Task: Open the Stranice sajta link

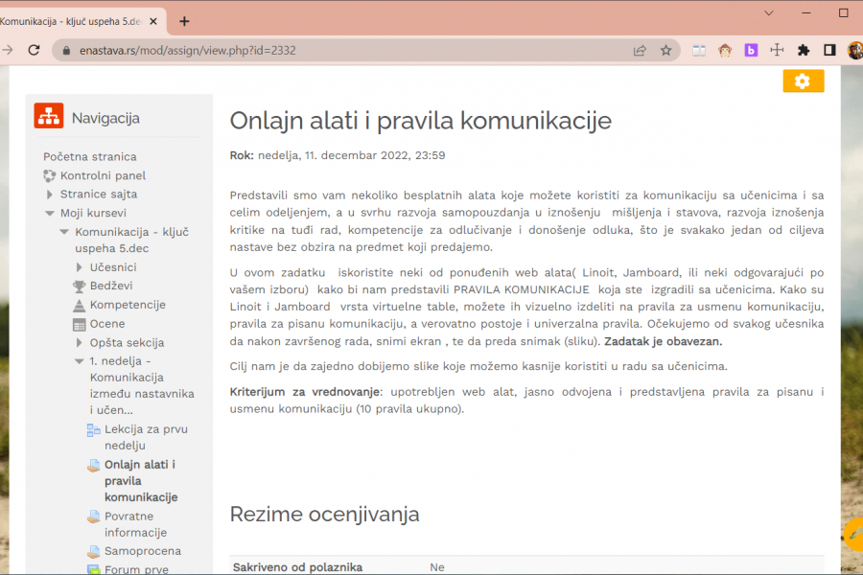Action: (x=99, y=195)
